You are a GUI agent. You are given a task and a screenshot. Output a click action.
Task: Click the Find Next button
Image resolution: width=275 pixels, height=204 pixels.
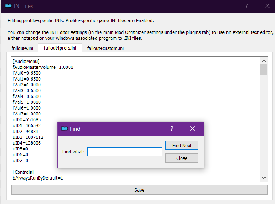pyautogui.click(x=182, y=145)
